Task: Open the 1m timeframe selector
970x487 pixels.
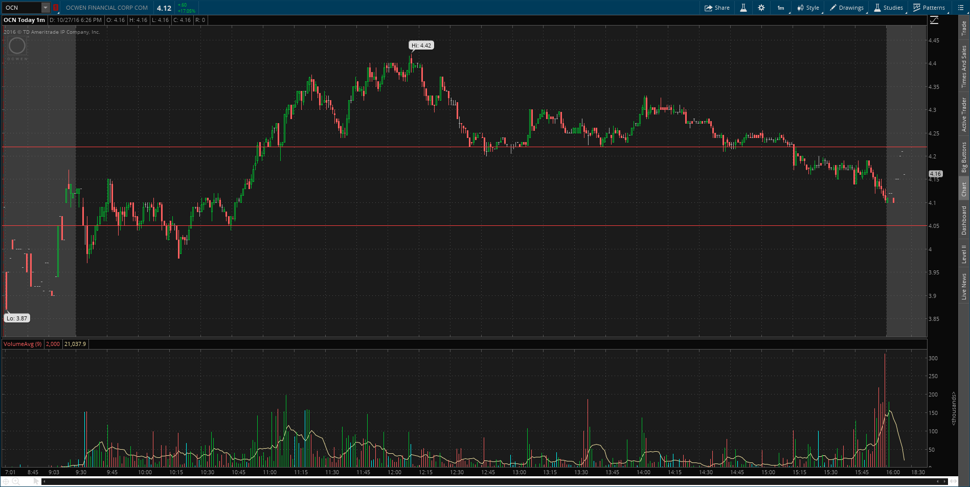Action: click(x=781, y=8)
